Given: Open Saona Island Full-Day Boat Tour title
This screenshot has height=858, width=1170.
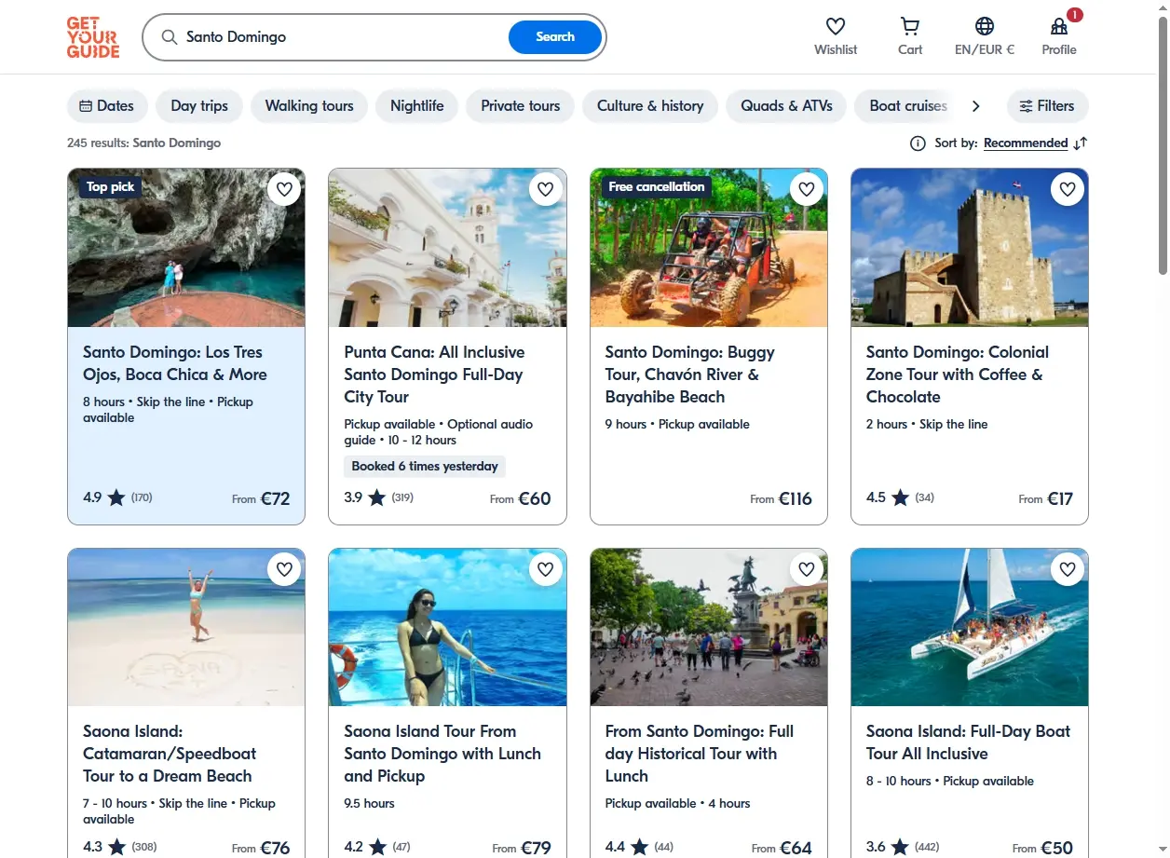Looking at the screenshot, I should [x=968, y=742].
